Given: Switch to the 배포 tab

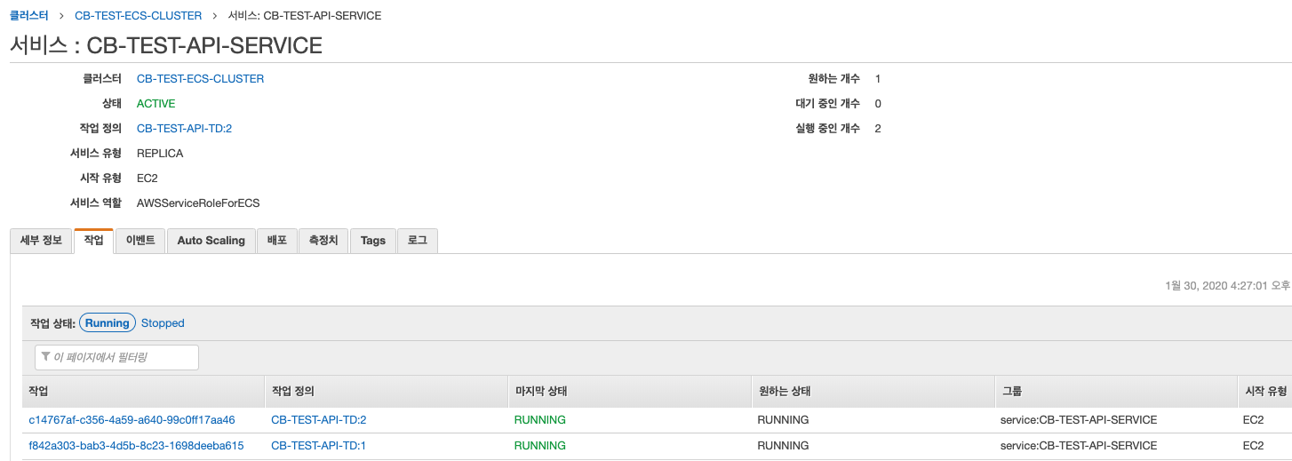Looking at the screenshot, I should pyautogui.click(x=277, y=241).
